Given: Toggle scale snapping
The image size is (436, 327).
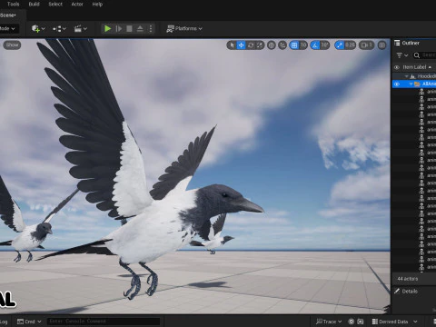Looking at the screenshot, I should click(x=339, y=45).
